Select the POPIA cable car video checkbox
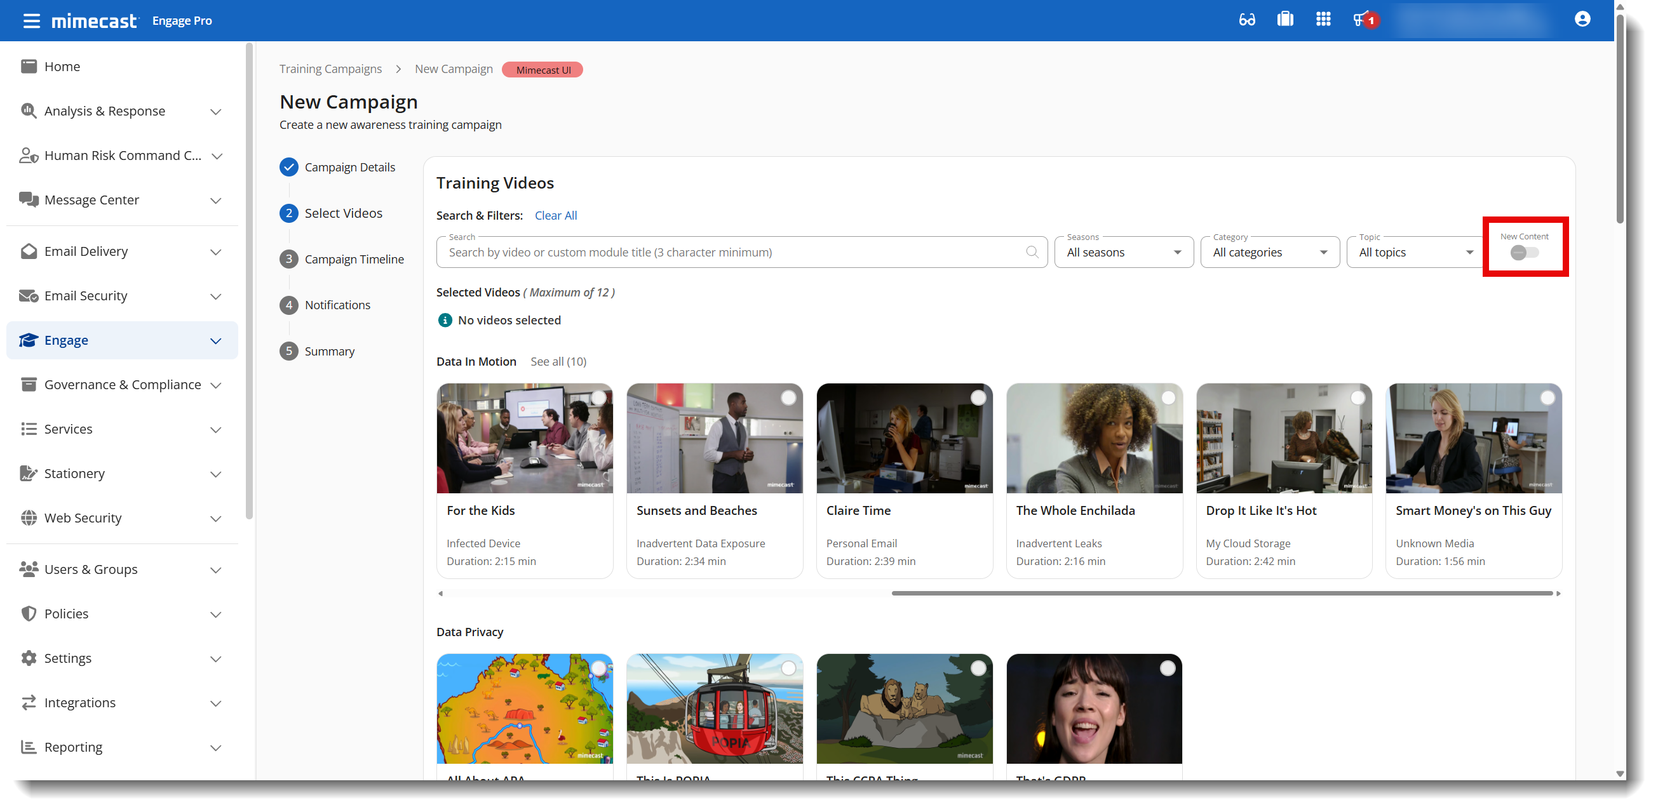Image resolution: width=1658 pixels, height=812 pixels. coord(788,668)
